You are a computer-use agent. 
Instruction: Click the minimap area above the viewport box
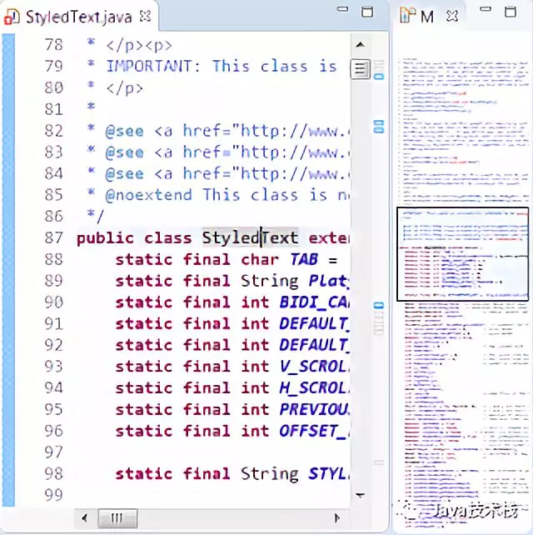click(463, 132)
